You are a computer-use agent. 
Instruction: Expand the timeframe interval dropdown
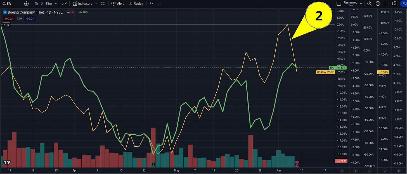pyautogui.click(x=56, y=4)
